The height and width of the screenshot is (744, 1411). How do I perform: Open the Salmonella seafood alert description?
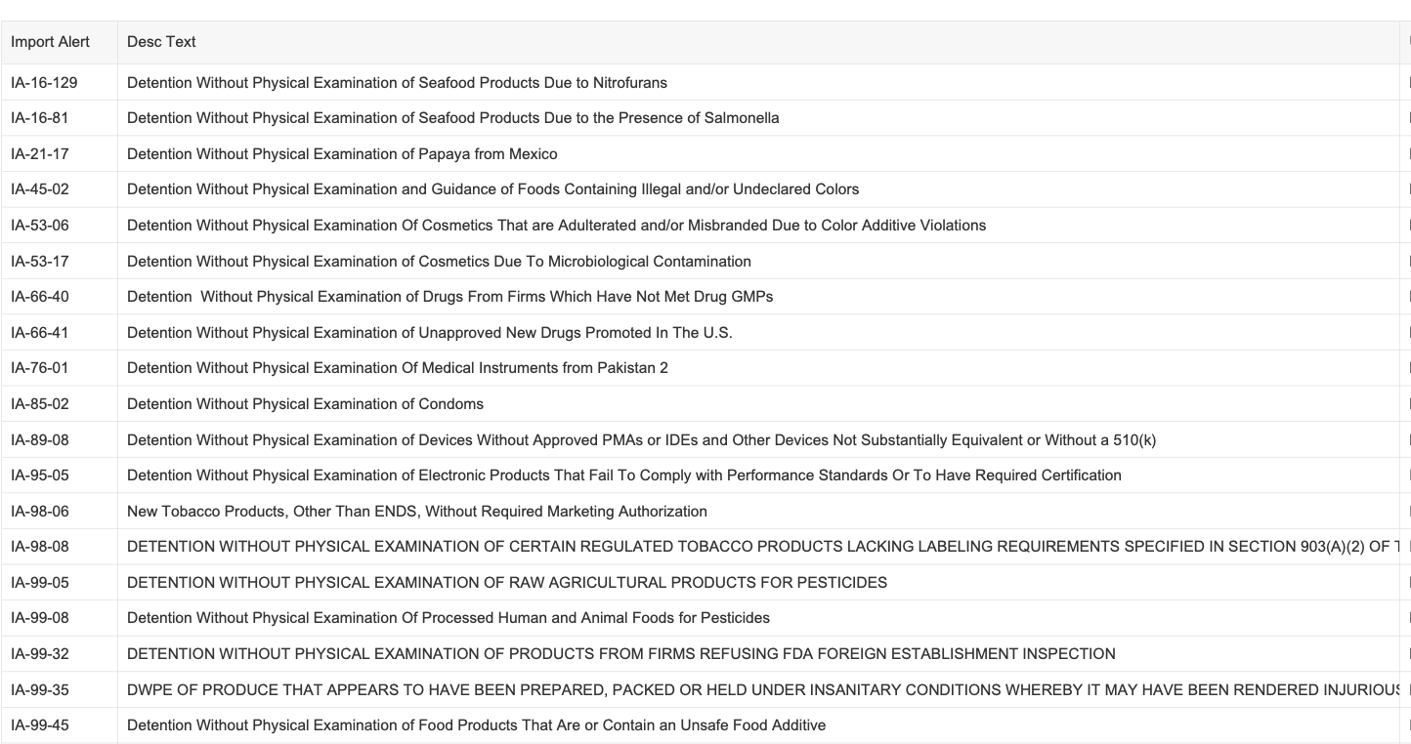453,118
